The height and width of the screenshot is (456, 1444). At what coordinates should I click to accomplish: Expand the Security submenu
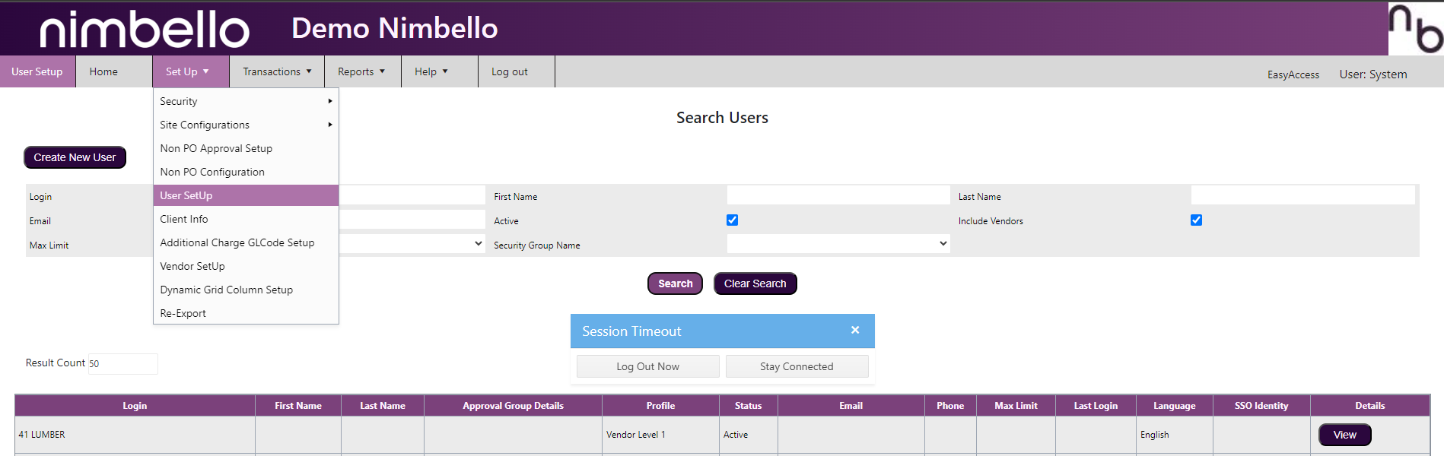[x=245, y=101]
